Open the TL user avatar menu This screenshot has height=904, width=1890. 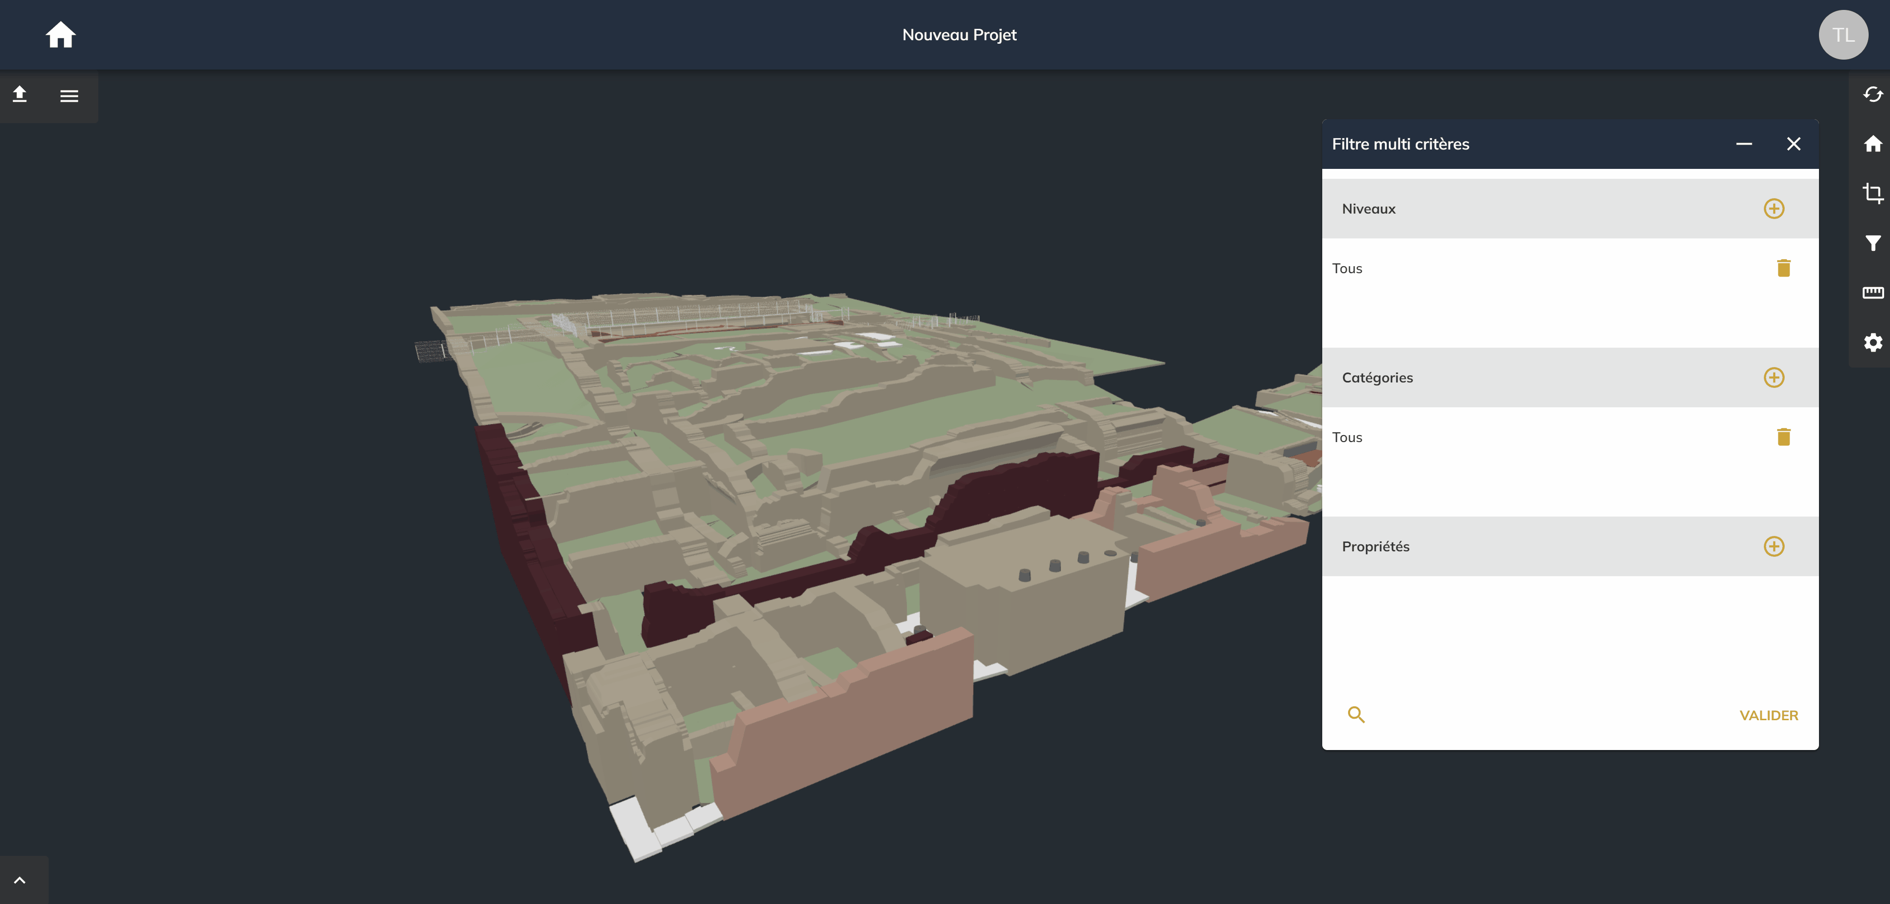(1843, 34)
